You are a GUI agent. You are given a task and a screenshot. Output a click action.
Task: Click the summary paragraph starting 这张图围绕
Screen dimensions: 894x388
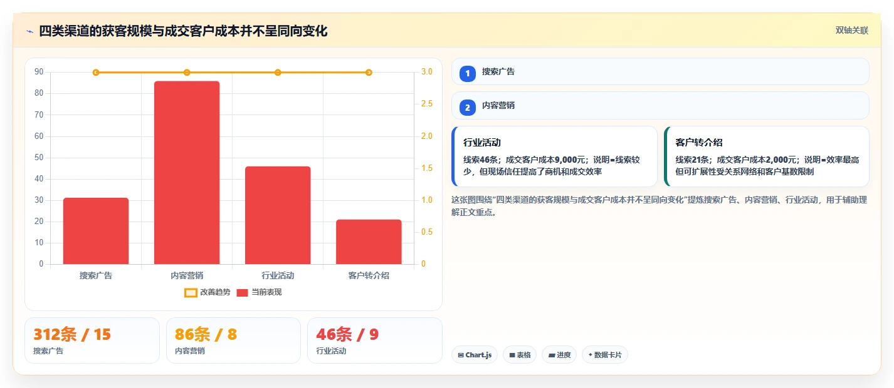pos(659,206)
